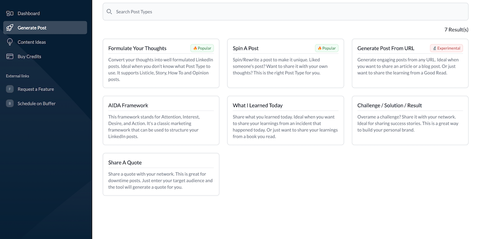The image size is (479, 239).
Task: Choose the What I Learned Today card
Action: pyautogui.click(x=285, y=120)
